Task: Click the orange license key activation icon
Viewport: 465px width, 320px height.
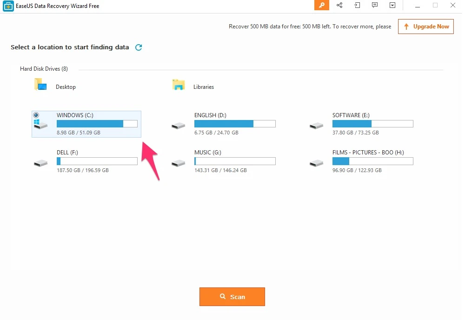Action: 322,6
